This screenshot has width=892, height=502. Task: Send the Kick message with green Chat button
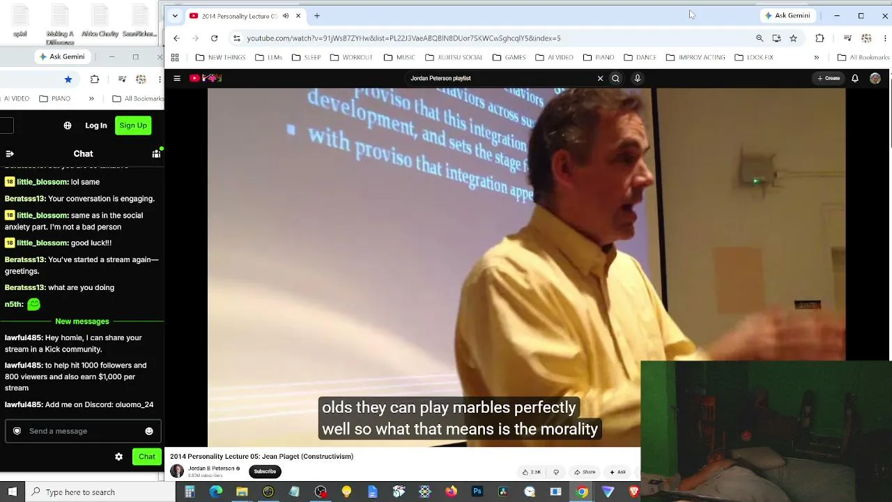[x=147, y=457]
